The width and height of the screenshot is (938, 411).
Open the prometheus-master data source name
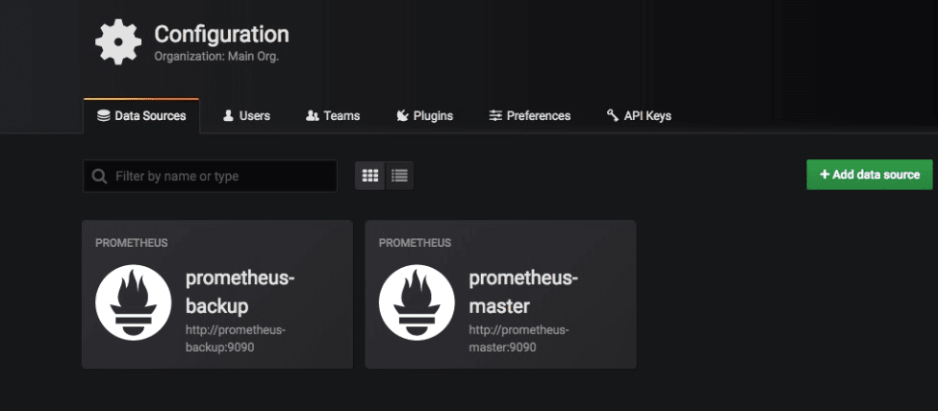[x=523, y=292]
